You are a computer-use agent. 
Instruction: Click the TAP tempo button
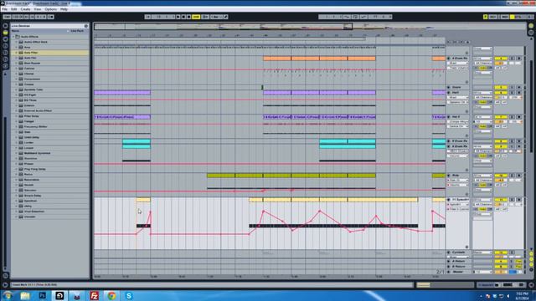point(7,17)
